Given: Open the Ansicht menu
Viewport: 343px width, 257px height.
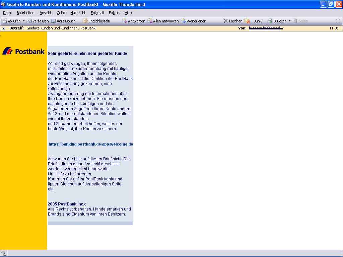Looking at the screenshot, I should [x=46, y=13].
